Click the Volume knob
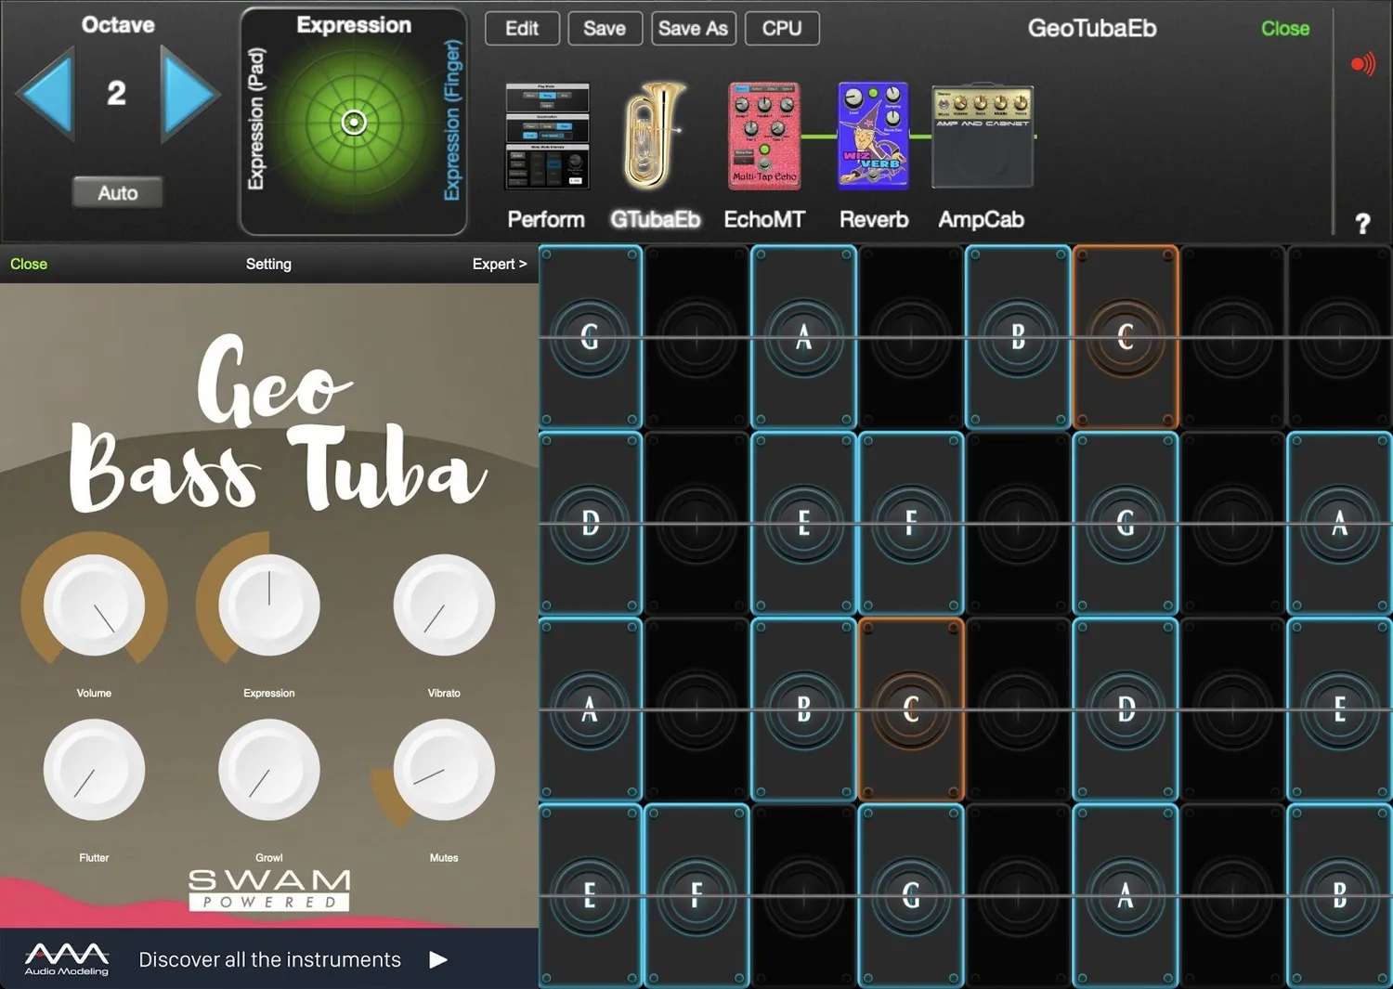The width and height of the screenshot is (1393, 989). (94, 605)
